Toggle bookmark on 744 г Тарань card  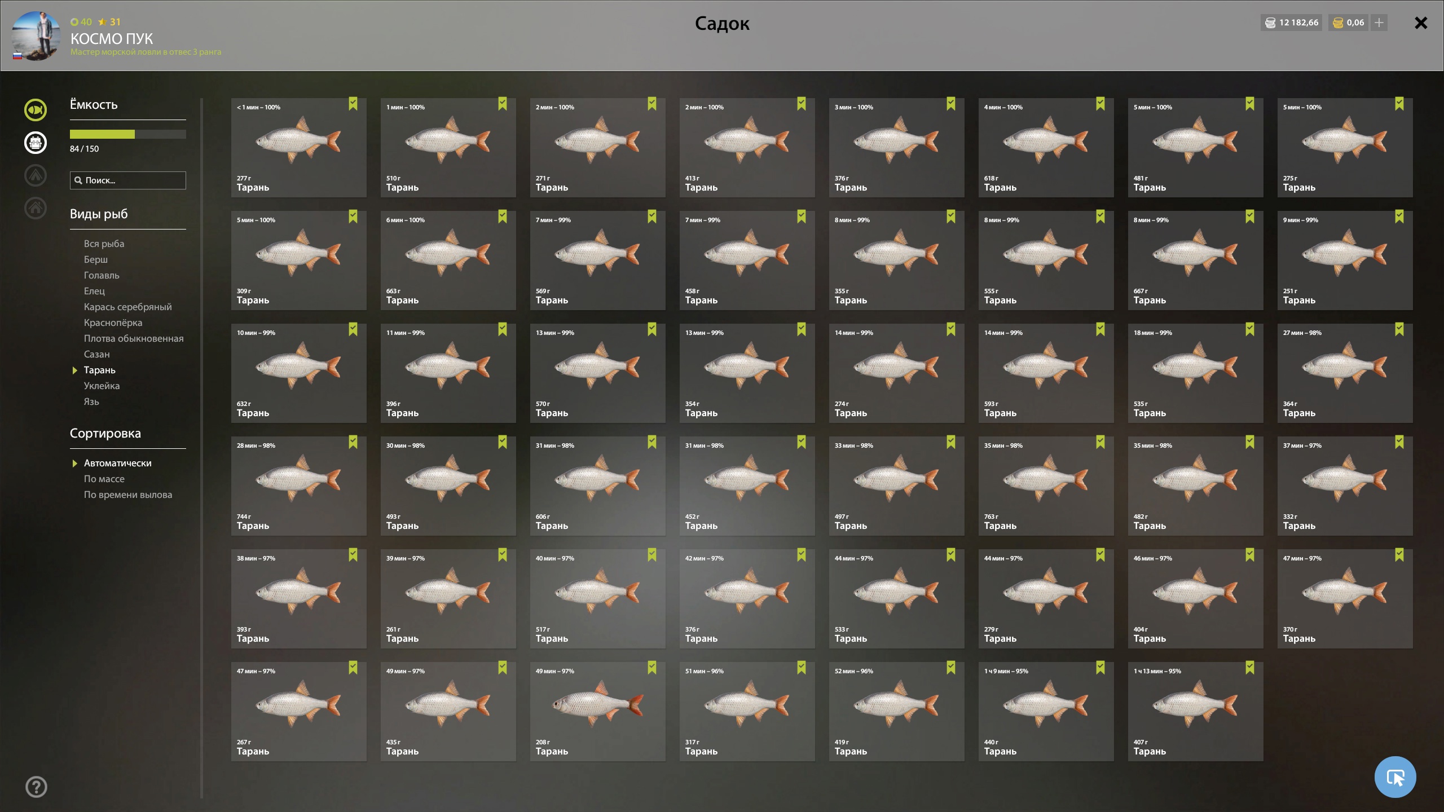tap(353, 442)
